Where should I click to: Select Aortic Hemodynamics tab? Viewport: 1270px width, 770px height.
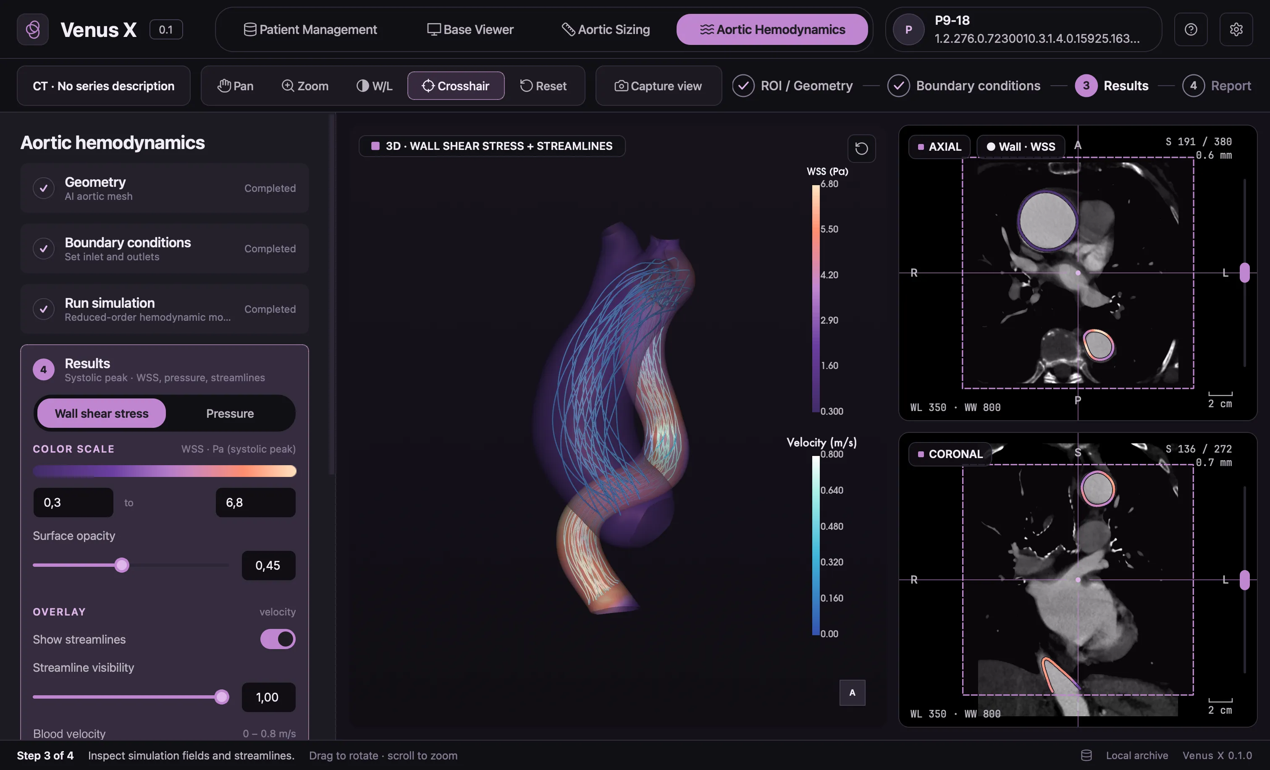[x=771, y=29]
